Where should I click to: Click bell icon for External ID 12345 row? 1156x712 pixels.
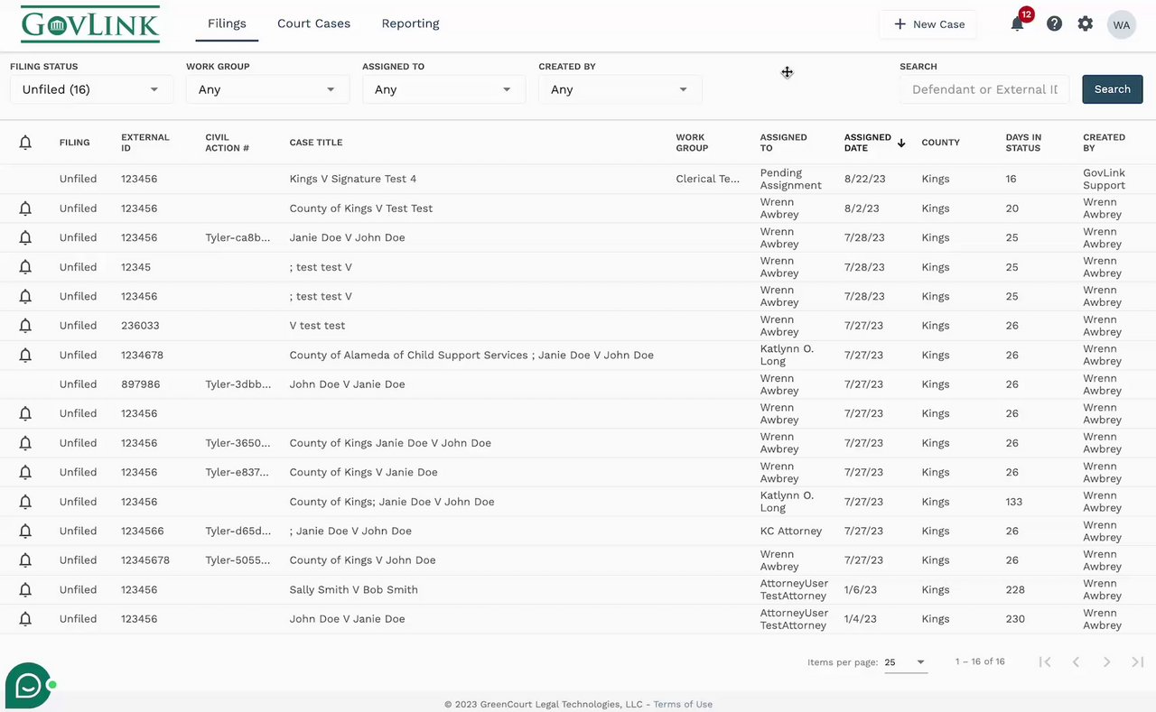(x=25, y=267)
